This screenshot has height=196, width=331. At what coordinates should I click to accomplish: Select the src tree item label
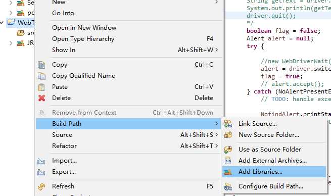point(30,33)
